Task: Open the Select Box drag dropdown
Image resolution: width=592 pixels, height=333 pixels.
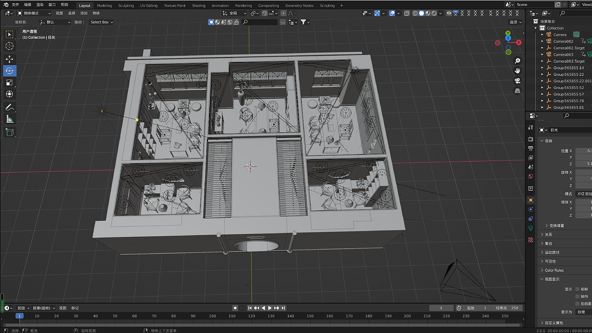Action: click(x=101, y=22)
